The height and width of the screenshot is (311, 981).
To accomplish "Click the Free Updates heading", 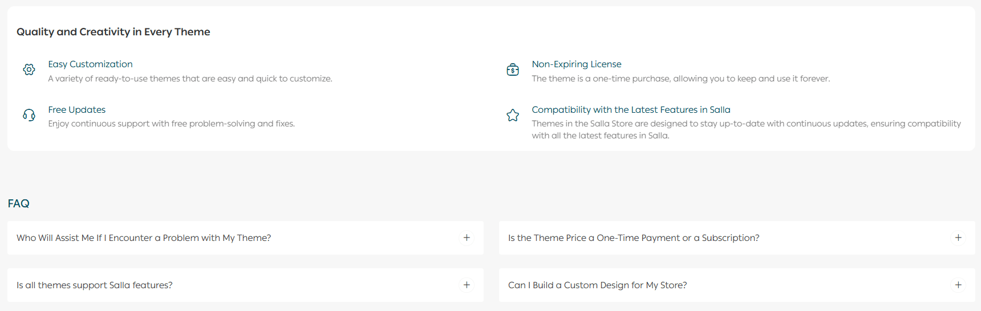I will tap(76, 110).
